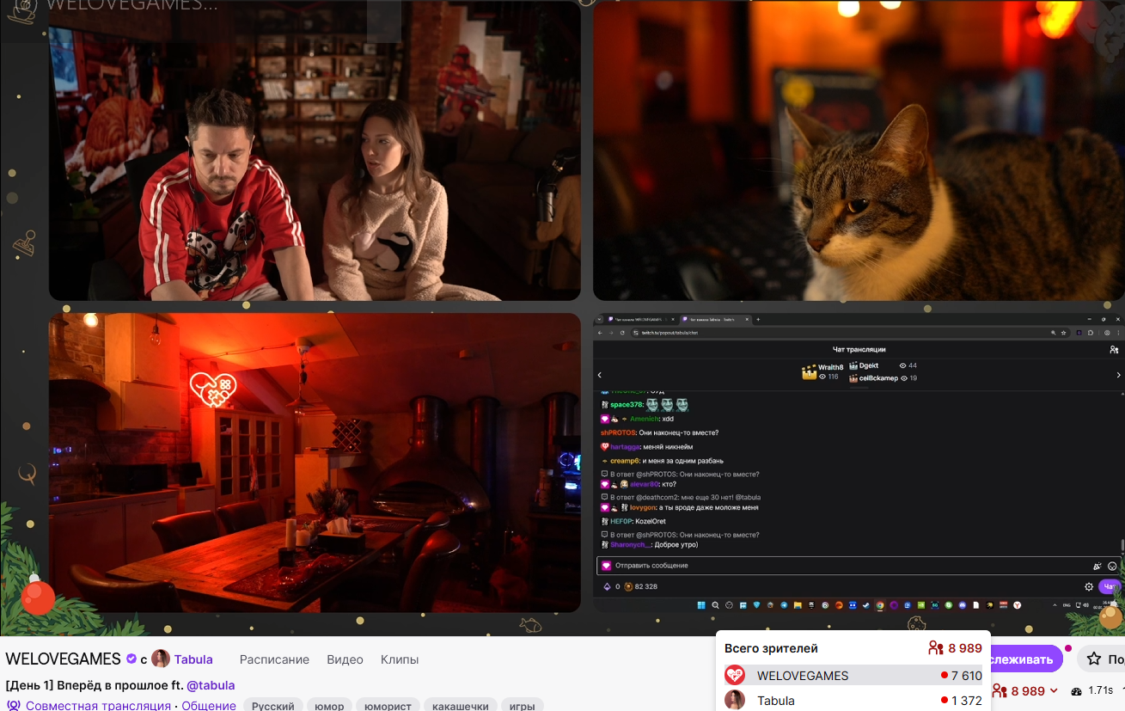The height and width of the screenshot is (711, 1125).
Task: Click username creamp6 in chat
Action: tap(627, 461)
